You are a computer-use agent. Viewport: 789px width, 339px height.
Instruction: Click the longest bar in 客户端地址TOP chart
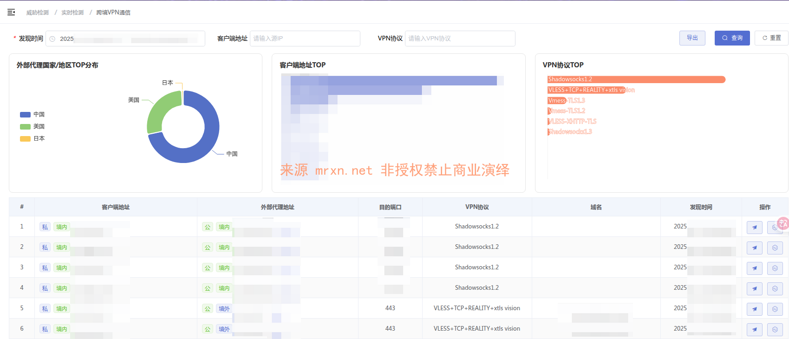[x=394, y=81]
